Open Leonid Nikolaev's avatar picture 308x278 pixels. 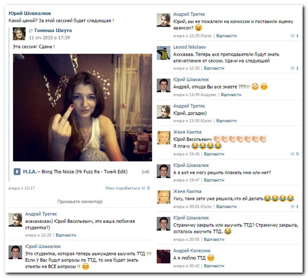coord(164,53)
